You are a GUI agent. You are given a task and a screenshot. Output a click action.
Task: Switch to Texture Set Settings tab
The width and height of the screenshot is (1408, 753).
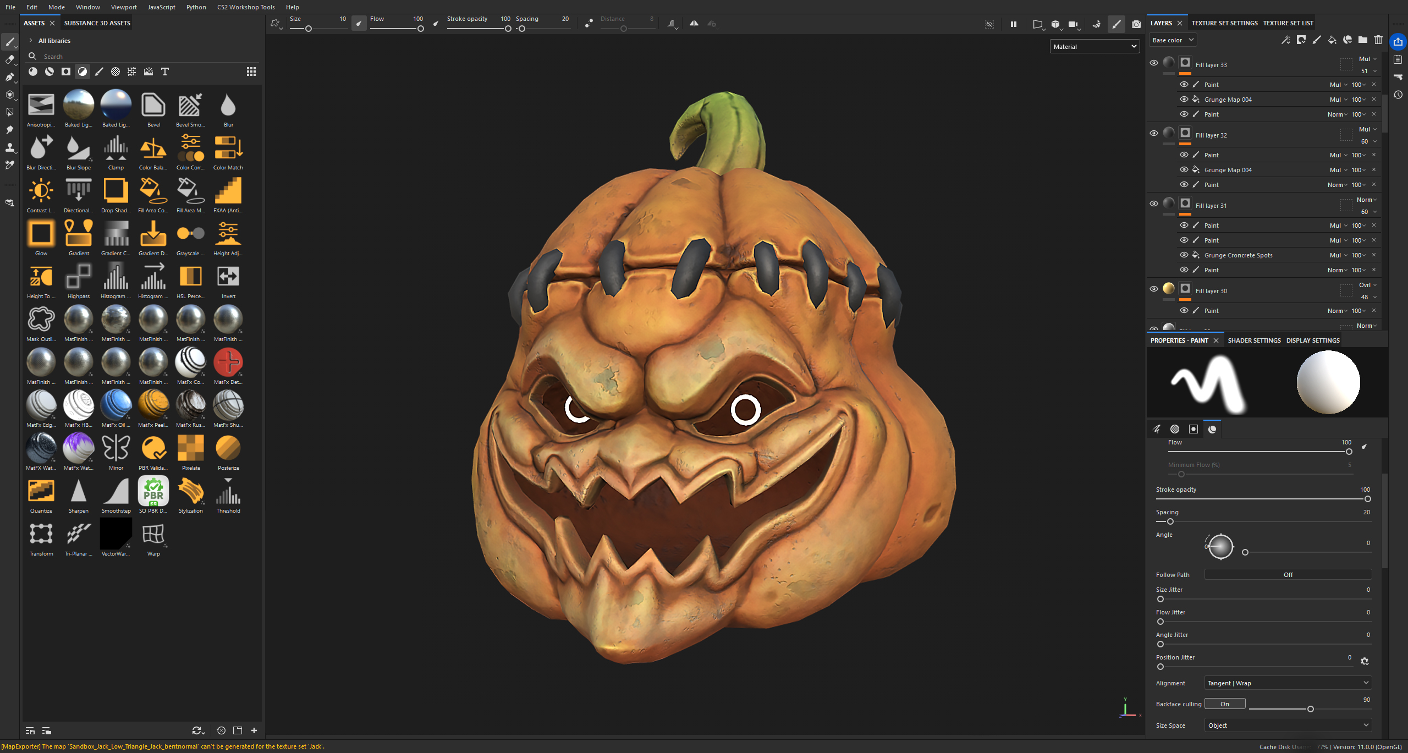pos(1224,23)
